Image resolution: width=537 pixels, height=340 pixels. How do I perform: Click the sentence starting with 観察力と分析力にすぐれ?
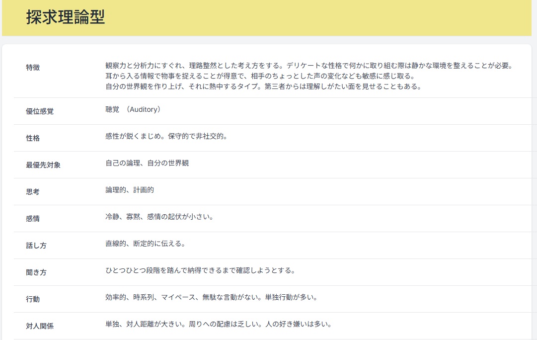point(308,66)
